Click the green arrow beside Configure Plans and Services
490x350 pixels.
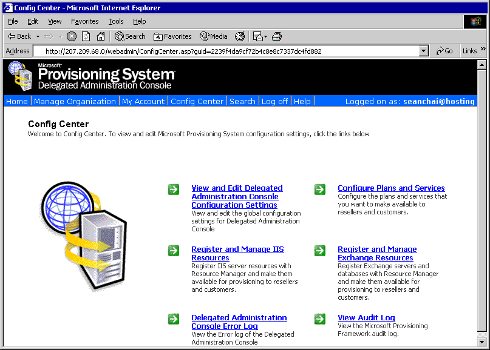tap(320, 189)
